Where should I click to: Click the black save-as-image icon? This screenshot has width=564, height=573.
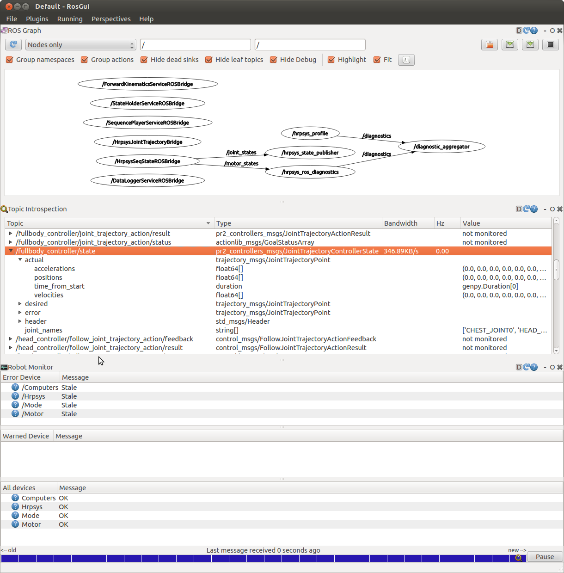(550, 44)
